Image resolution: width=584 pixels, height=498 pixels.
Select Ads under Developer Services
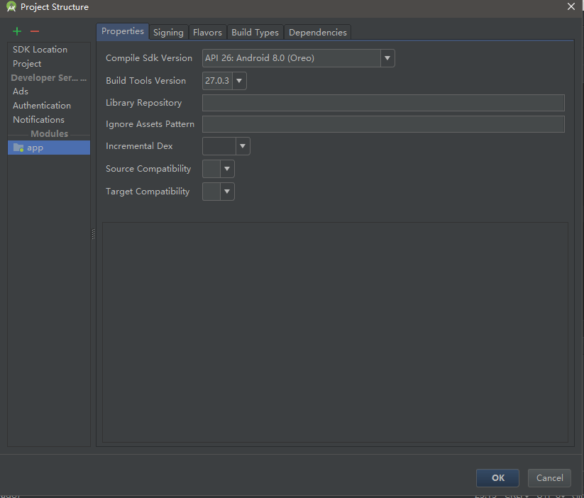click(49, 92)
